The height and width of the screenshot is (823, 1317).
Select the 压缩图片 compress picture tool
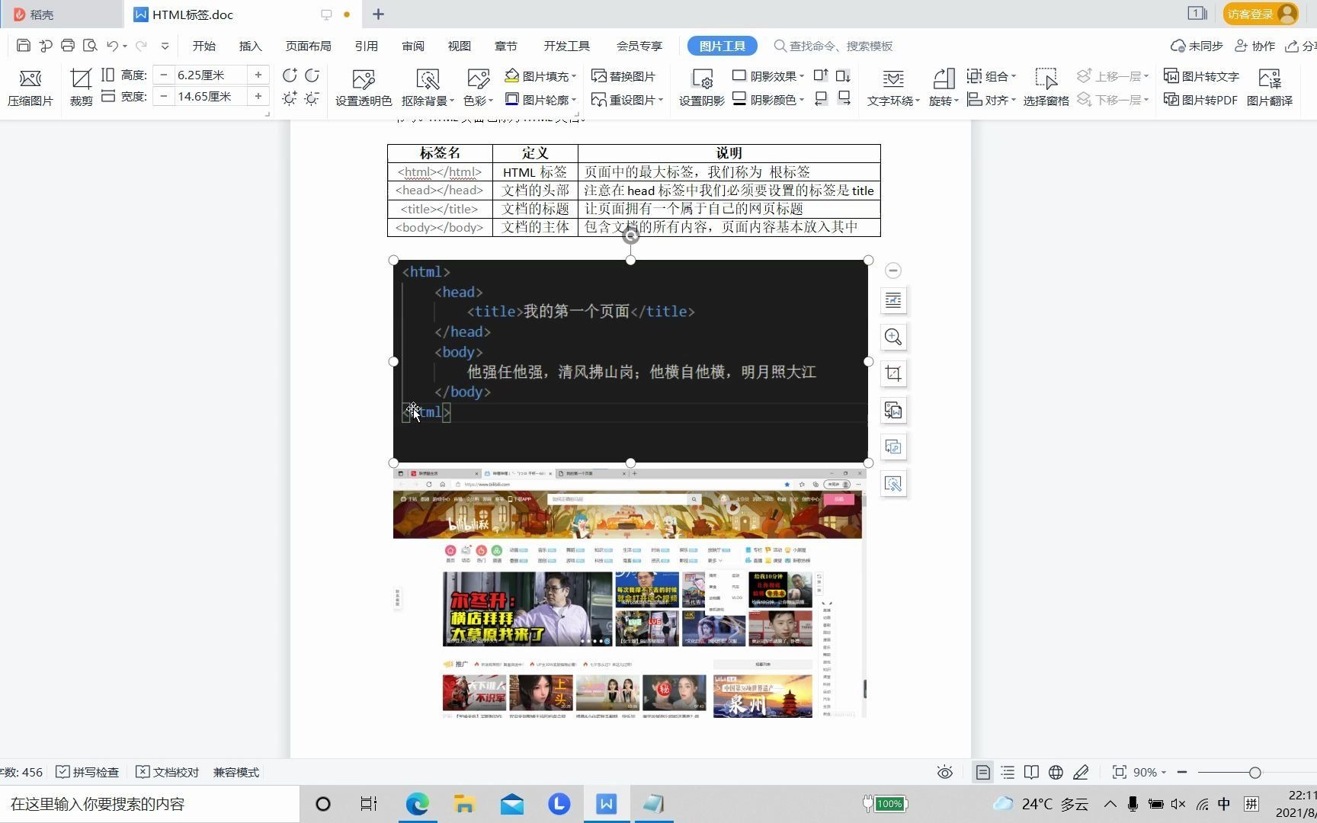30,86
